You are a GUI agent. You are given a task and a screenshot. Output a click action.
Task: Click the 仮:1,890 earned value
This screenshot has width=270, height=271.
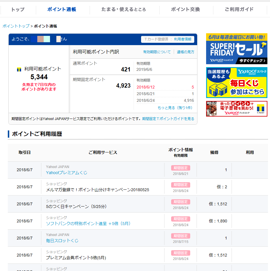pos(218,221)
